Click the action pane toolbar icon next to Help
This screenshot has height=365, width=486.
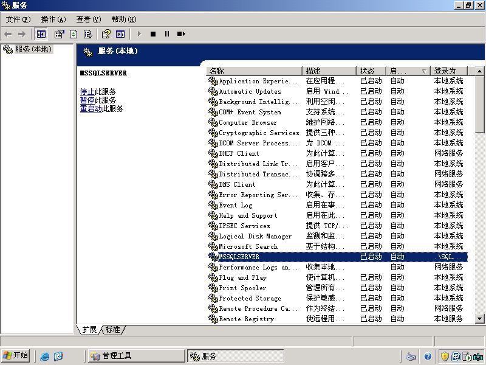120,34
